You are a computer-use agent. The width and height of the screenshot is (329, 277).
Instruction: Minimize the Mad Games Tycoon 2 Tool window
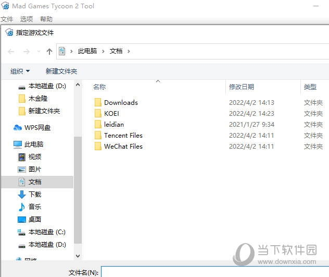pos(316,6)
